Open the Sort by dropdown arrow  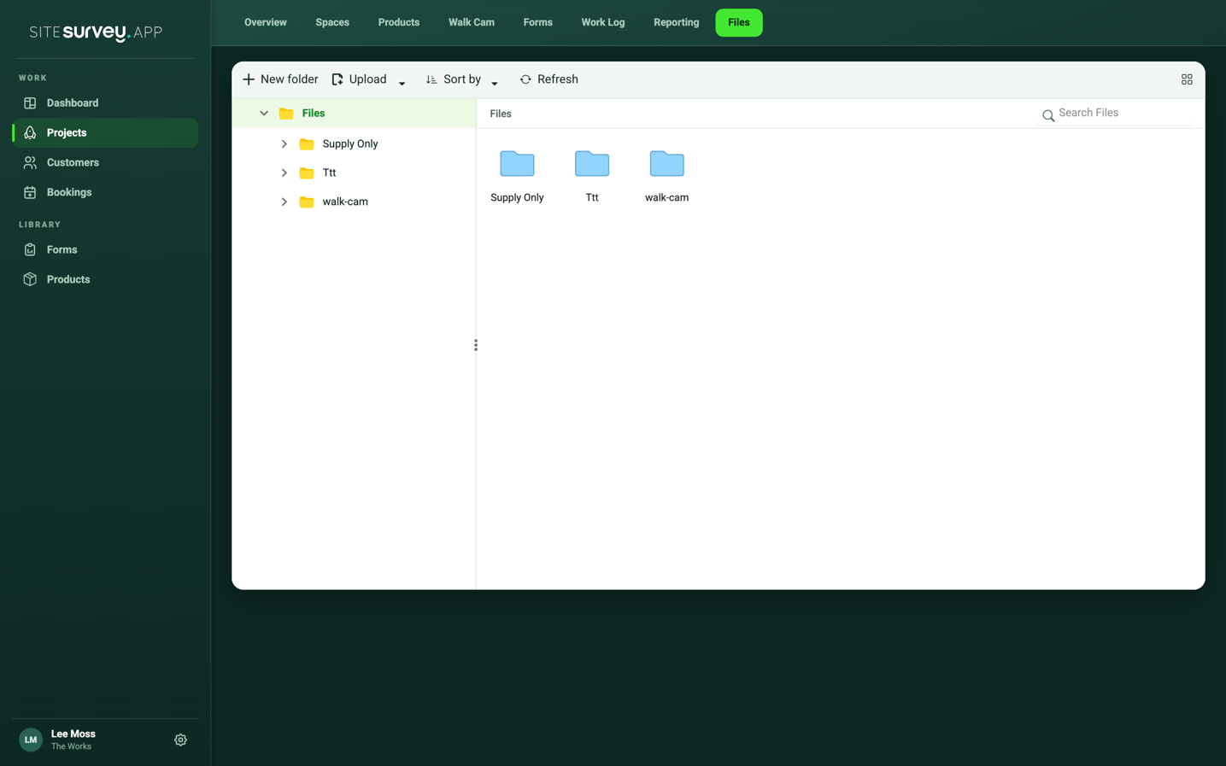[495, 83]
